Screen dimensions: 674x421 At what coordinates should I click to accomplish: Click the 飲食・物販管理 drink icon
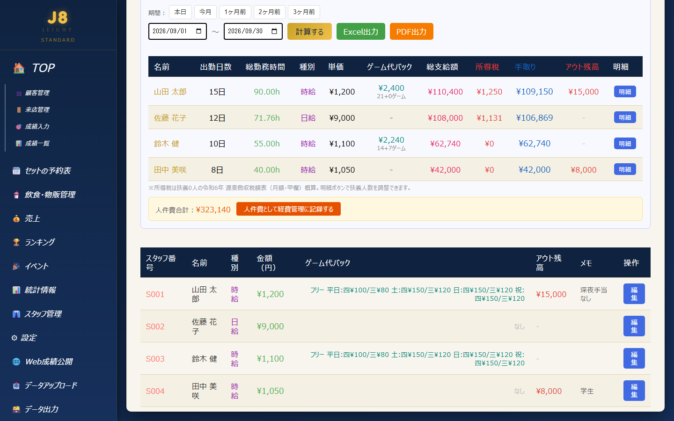[16, 195]
